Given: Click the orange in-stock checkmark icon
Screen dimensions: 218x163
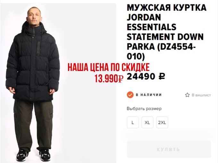Looking at the screenshot, I should pyautogui.click(x=130, y=95).
